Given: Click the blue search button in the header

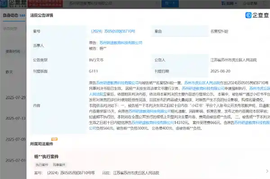Looking at the screenshot, I should pos(170,4).
